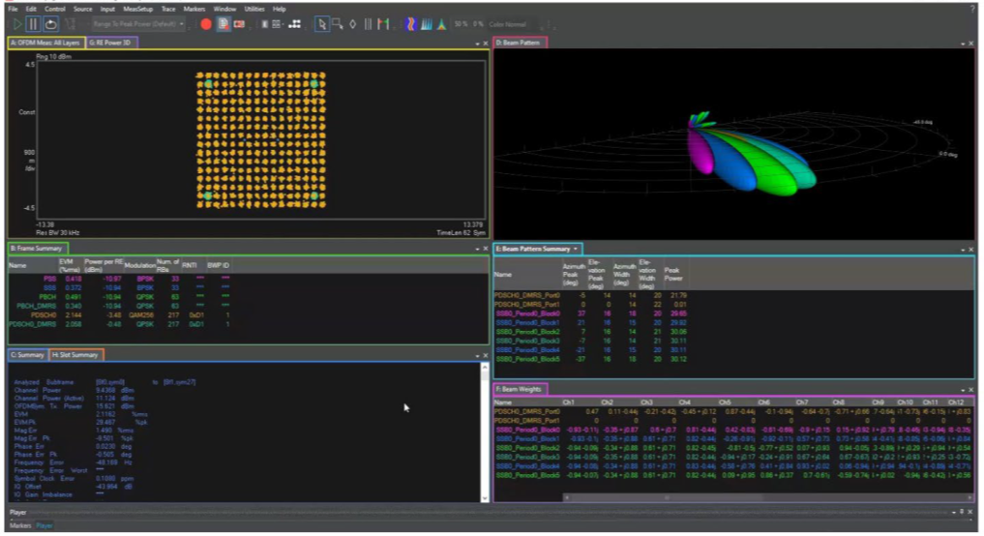984x536 pixels.
Task: Click the diamond marker tool icon
Action: (352, 24)
